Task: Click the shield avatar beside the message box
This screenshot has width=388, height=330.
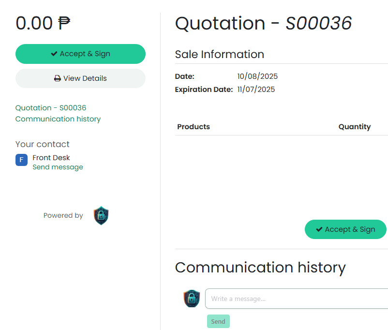Action: (x=192, y=299)
